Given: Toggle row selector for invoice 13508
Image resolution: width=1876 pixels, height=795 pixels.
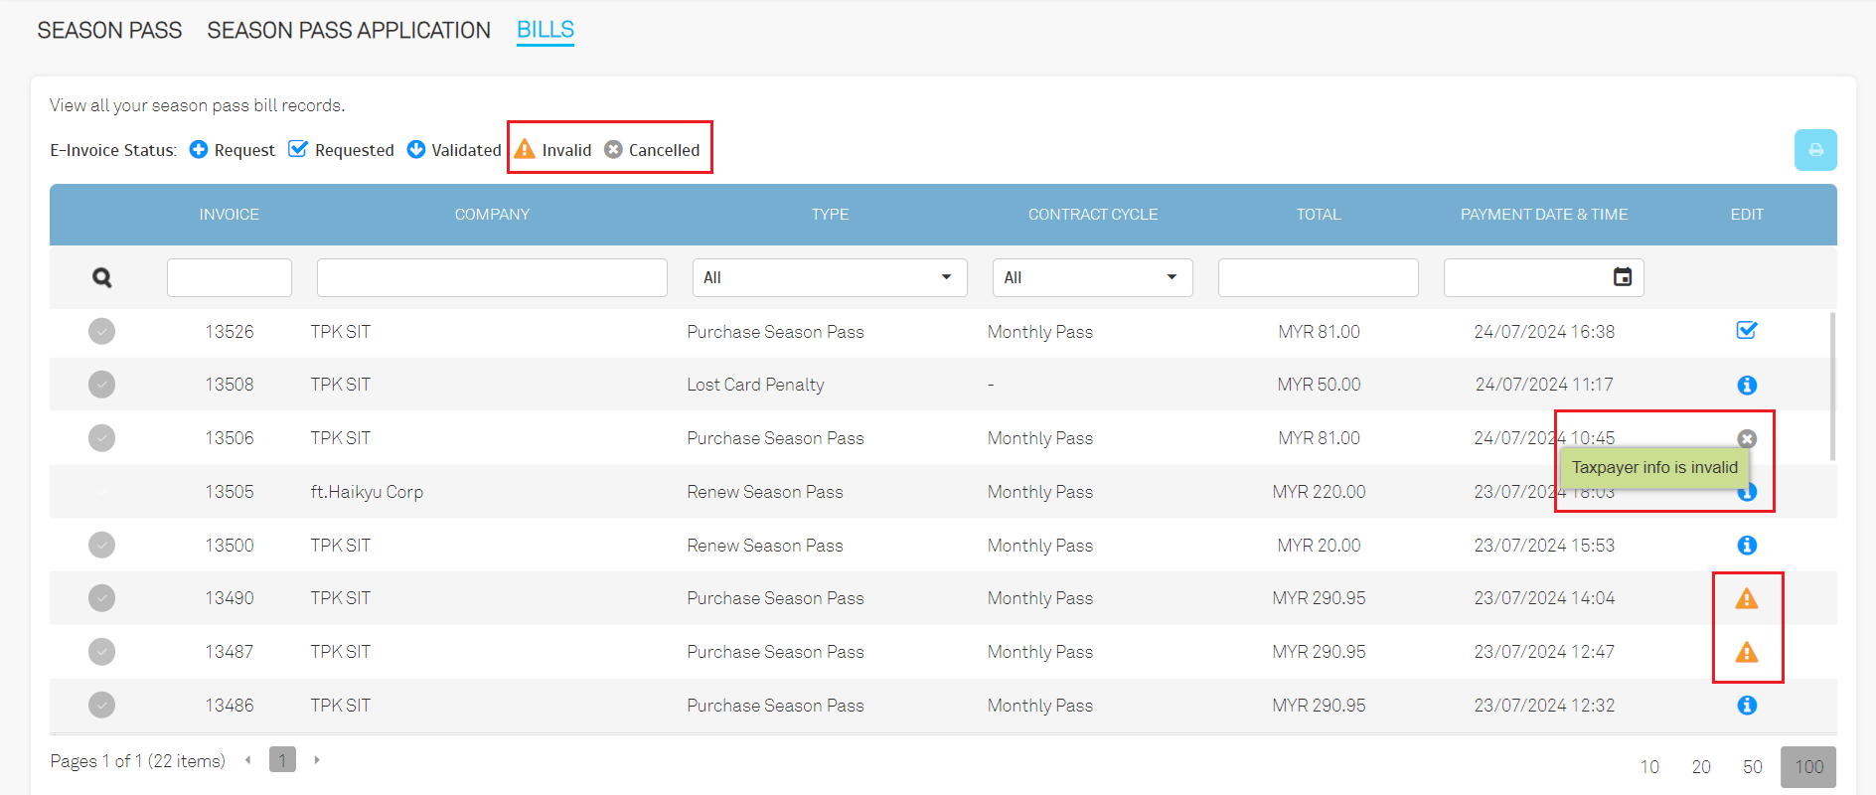Looking at the screenshot, I should [x=101, y=385].
